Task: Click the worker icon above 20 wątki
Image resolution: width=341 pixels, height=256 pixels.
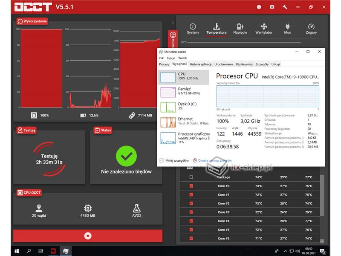Action: [x=39, y=208]
